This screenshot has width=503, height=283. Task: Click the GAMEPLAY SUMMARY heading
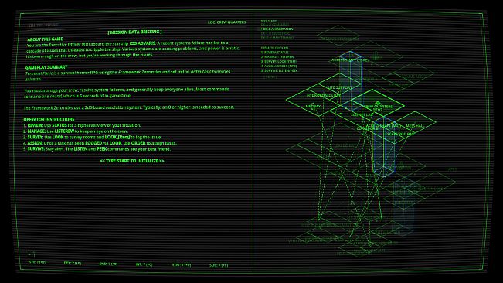[46, 67]
